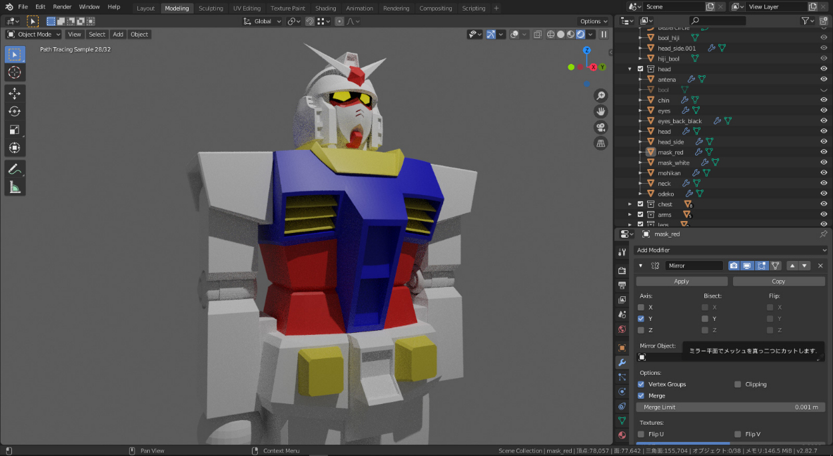Hide the antena object in outliner

click(x=824, y=79)
